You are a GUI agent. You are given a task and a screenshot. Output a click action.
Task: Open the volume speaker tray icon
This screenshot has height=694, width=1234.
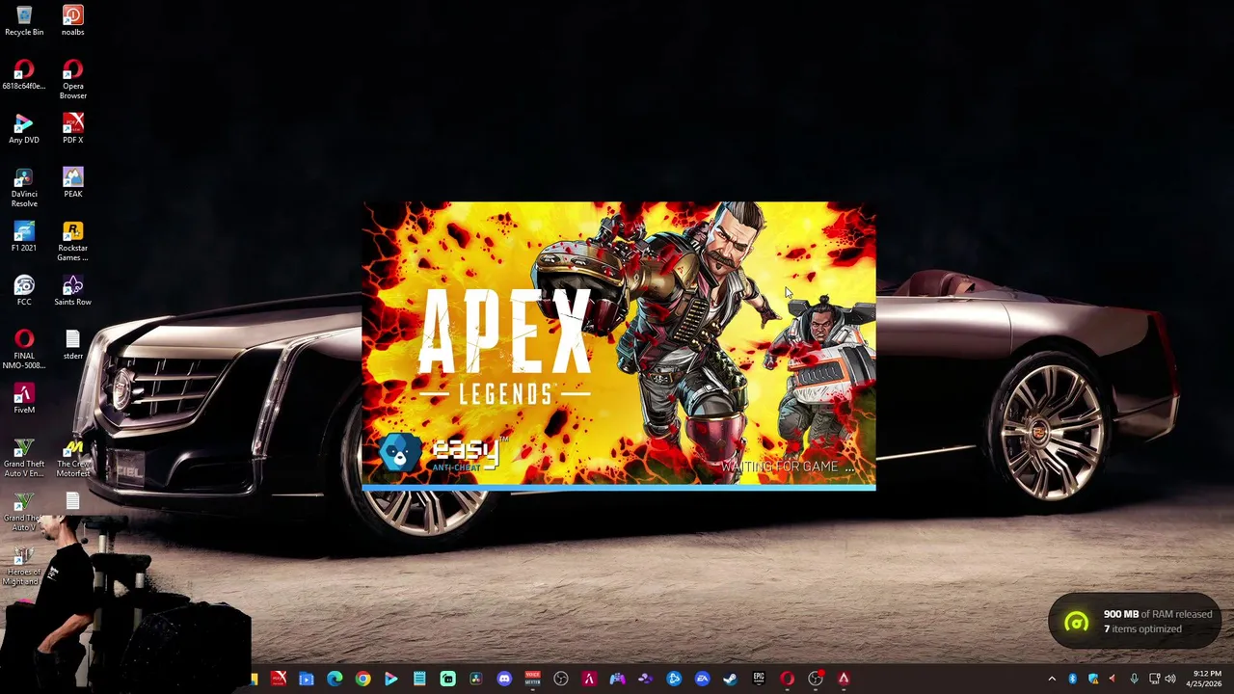pos(1170,679)
